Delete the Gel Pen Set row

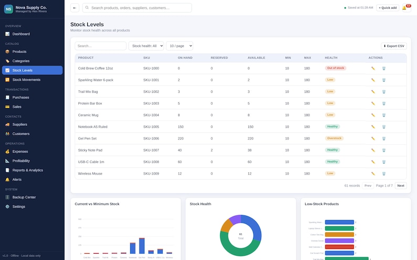pos(384,138)
